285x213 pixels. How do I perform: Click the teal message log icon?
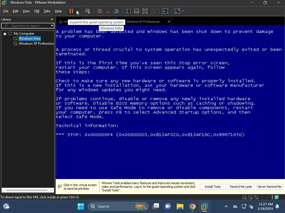tap(277, 197)
